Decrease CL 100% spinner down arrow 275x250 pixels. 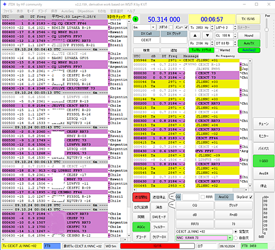[235, 37]
